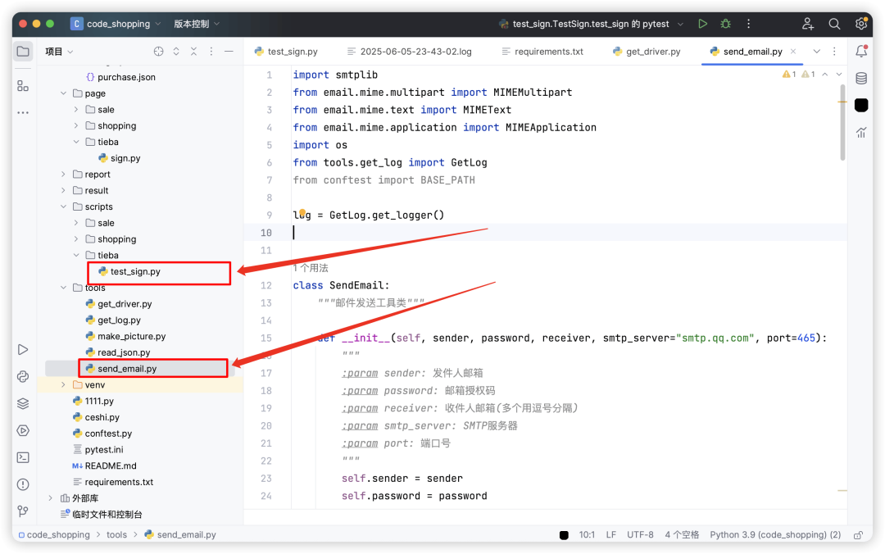Click tools breadcrumb in navigation bar
The height and width of the screenshot is (554, 885).
click(117, 535)
